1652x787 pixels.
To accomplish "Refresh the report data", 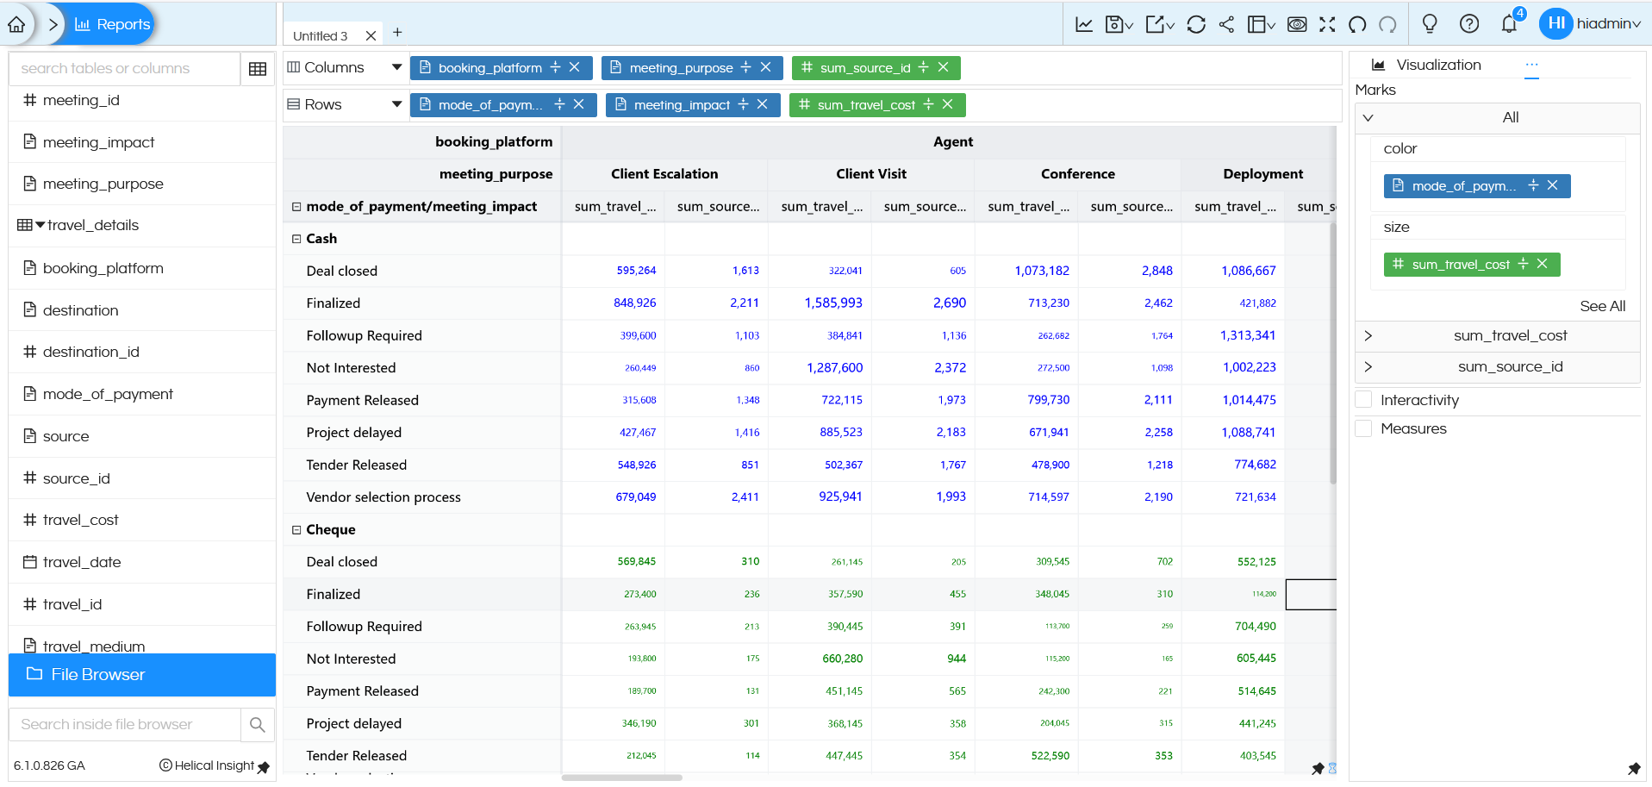I will [x=1196, y=24].
